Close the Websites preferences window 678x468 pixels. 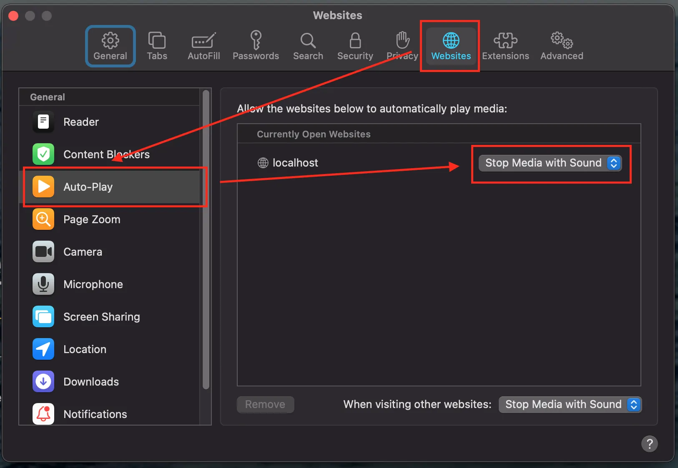click(13, 16)
